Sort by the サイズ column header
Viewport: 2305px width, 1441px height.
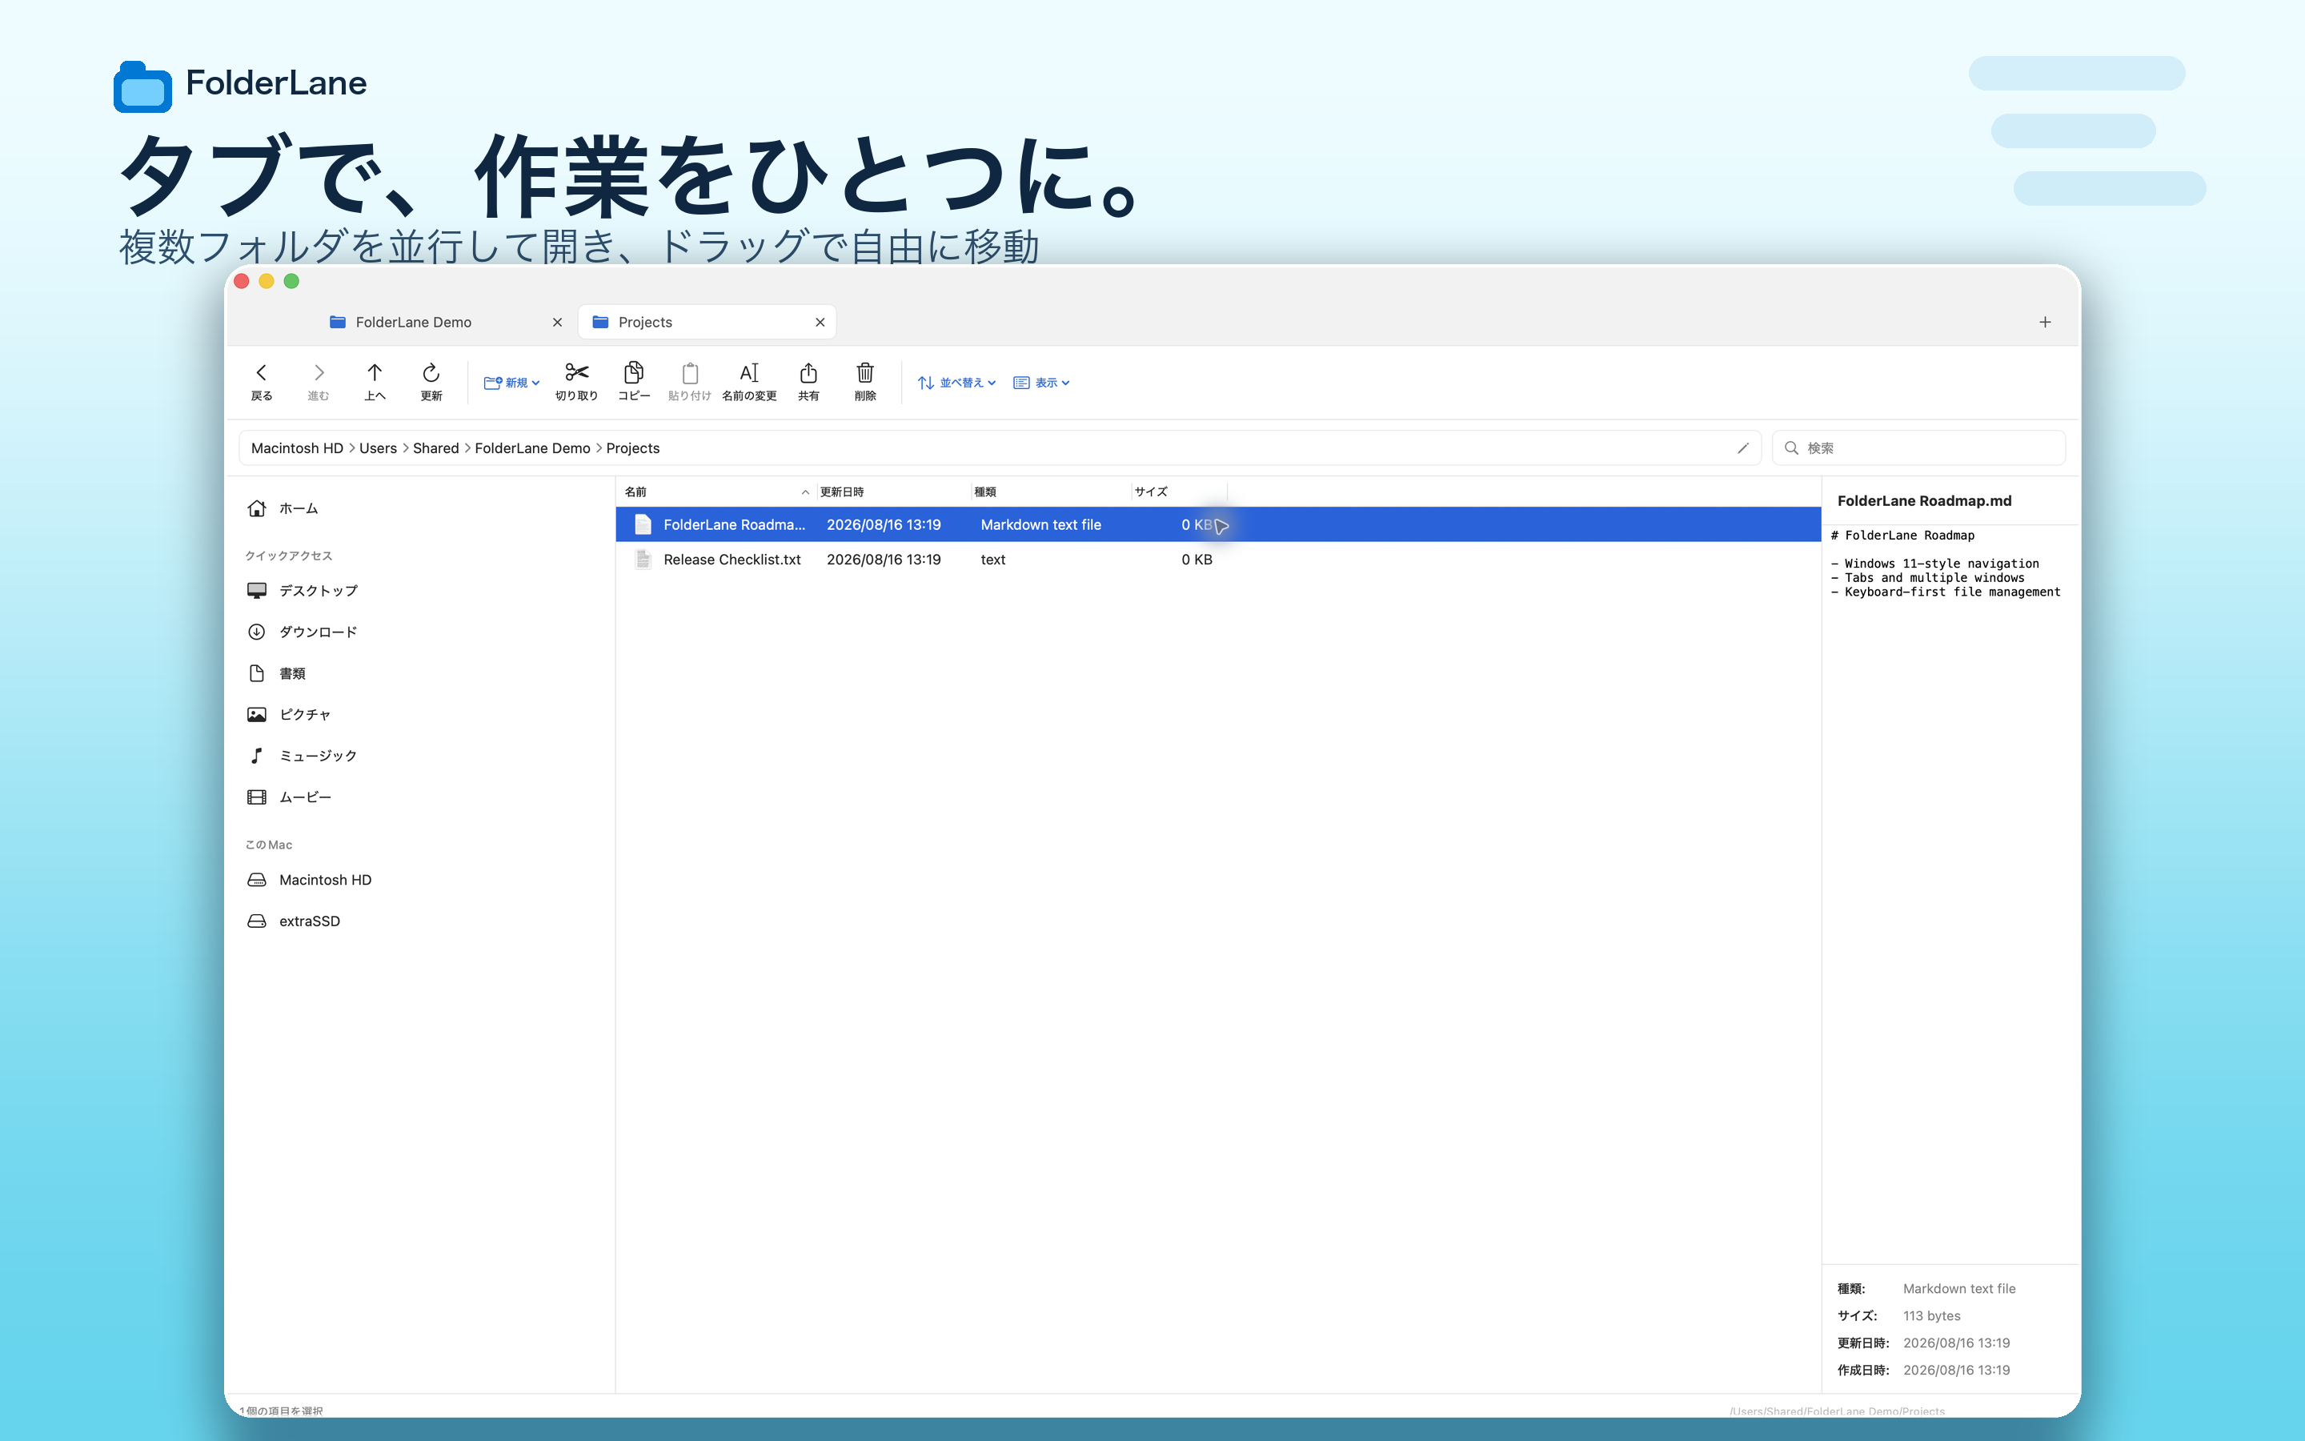[x=1179, y=492]
